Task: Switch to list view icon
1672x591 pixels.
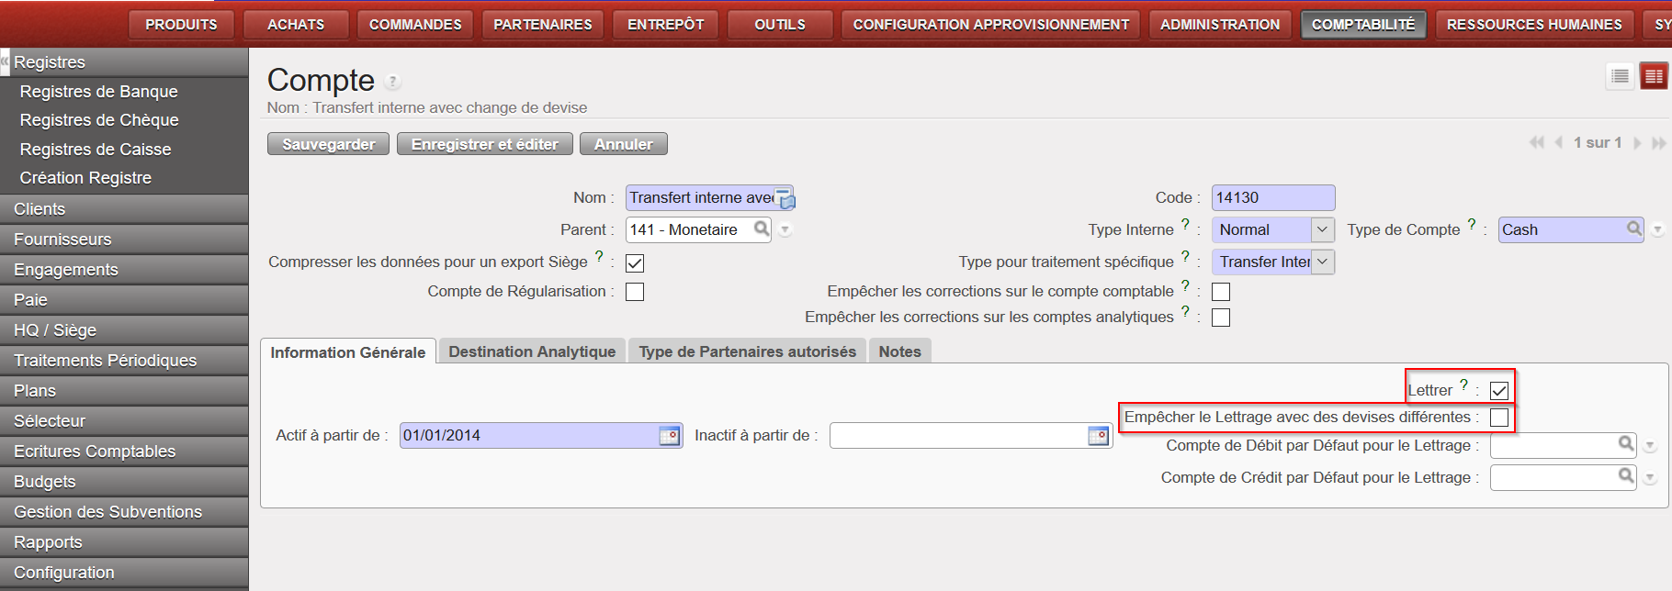Action: [1620, 76]
